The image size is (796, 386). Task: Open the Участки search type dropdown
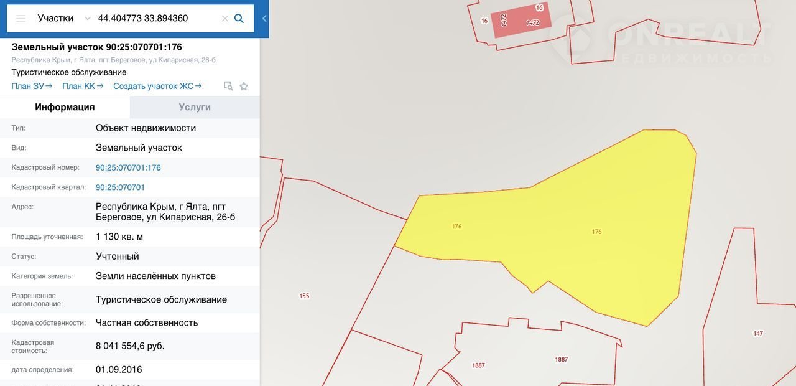pyautogui.click(x=63, y=19)
